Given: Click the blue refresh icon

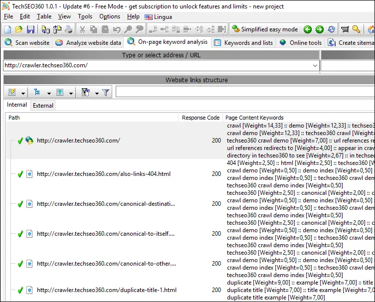Looking at the screenshot, I should 331,29.
